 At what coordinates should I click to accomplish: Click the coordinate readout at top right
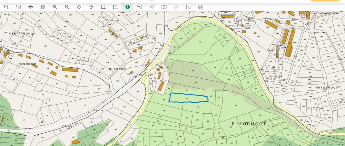pyautogui.click(x=326, y=13)
